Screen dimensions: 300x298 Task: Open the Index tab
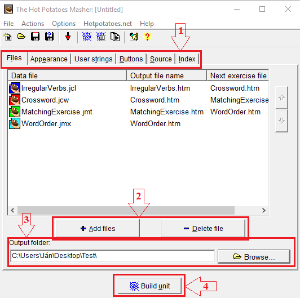point(187,59)
